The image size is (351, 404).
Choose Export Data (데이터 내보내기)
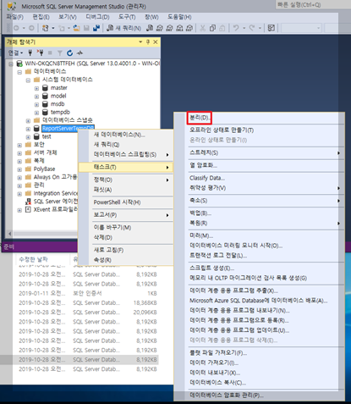(215, 373)
